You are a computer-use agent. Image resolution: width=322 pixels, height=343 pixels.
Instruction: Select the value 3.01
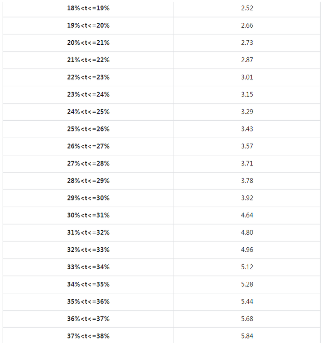click(247, 77)
